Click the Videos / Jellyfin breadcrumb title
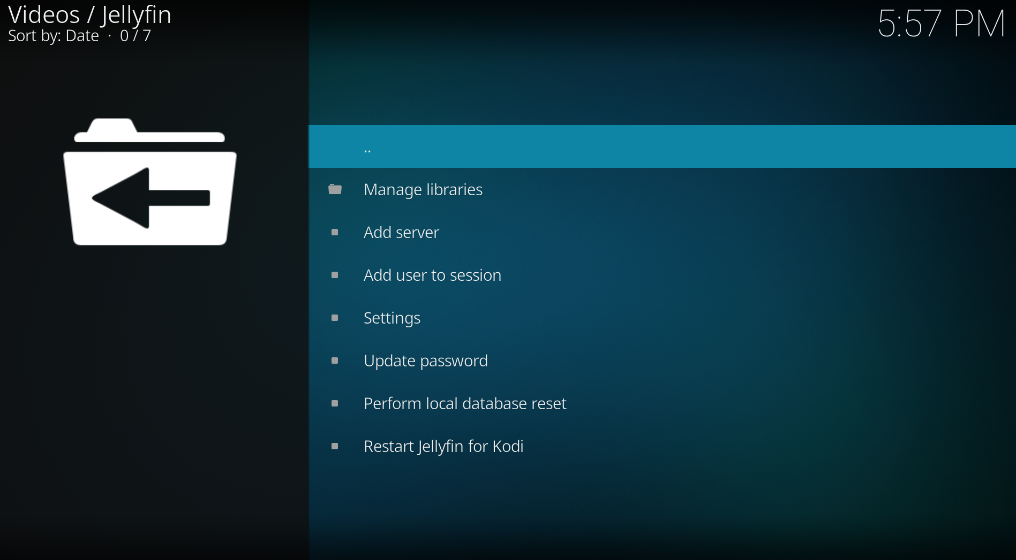 (89, 14)
